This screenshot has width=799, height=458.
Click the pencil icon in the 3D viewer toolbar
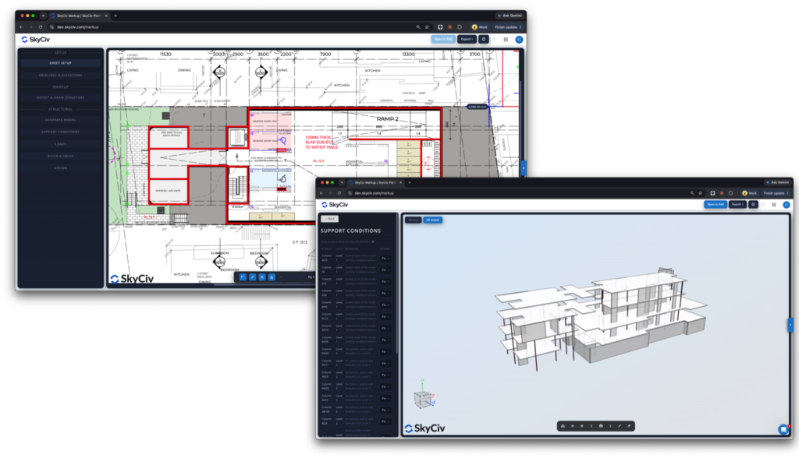[x=620, y=426]
